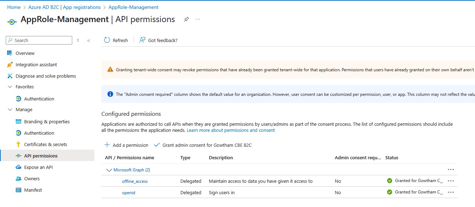
Task: Collapse the Manage section chevron
Action: click(x=10, y=109)
